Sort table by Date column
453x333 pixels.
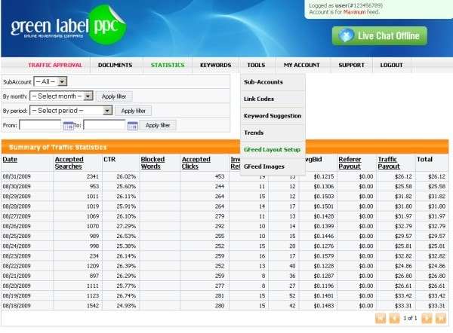pos(10,160)
